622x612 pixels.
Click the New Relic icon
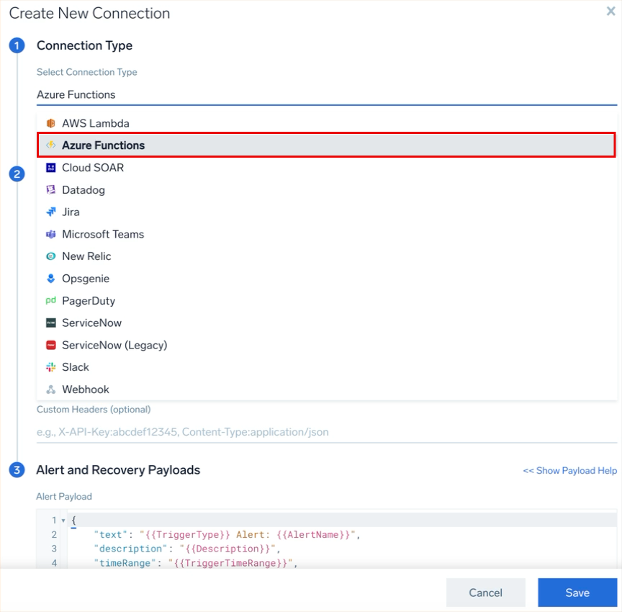click(x=50, y=256)
